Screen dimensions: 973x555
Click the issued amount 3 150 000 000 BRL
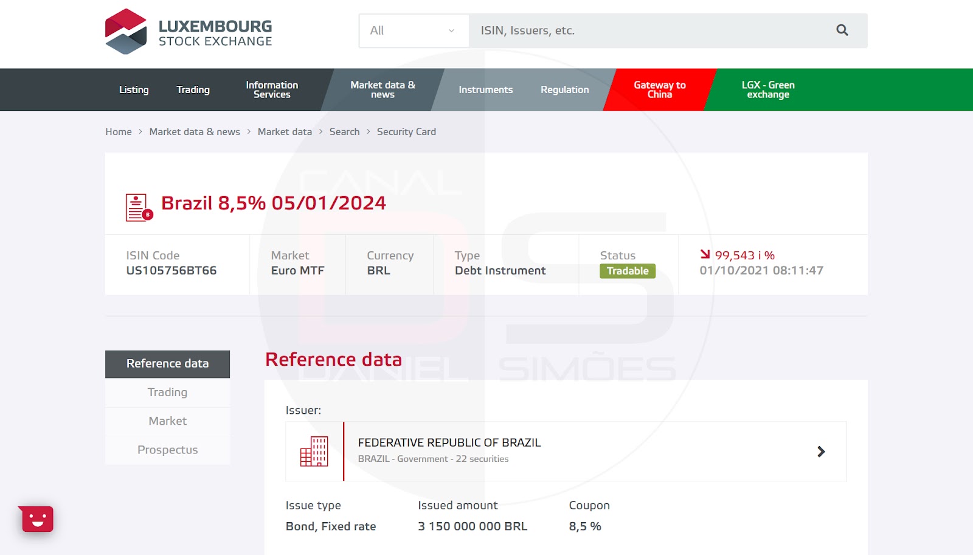tap(473, 526)
